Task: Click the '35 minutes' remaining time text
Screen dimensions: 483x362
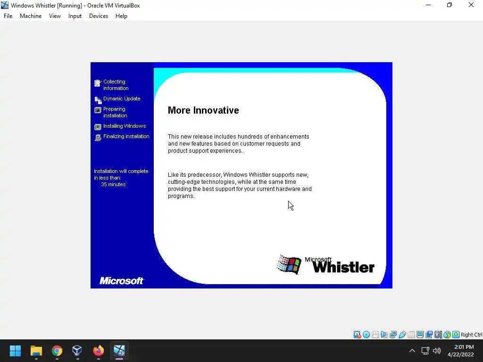Action: pyautogui.click(x=113, y=184)
